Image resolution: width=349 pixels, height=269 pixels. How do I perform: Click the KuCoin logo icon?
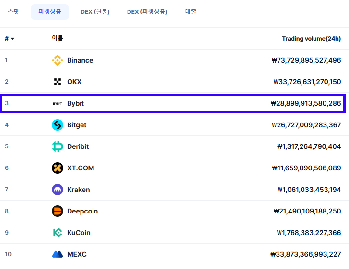click(58, 233)
